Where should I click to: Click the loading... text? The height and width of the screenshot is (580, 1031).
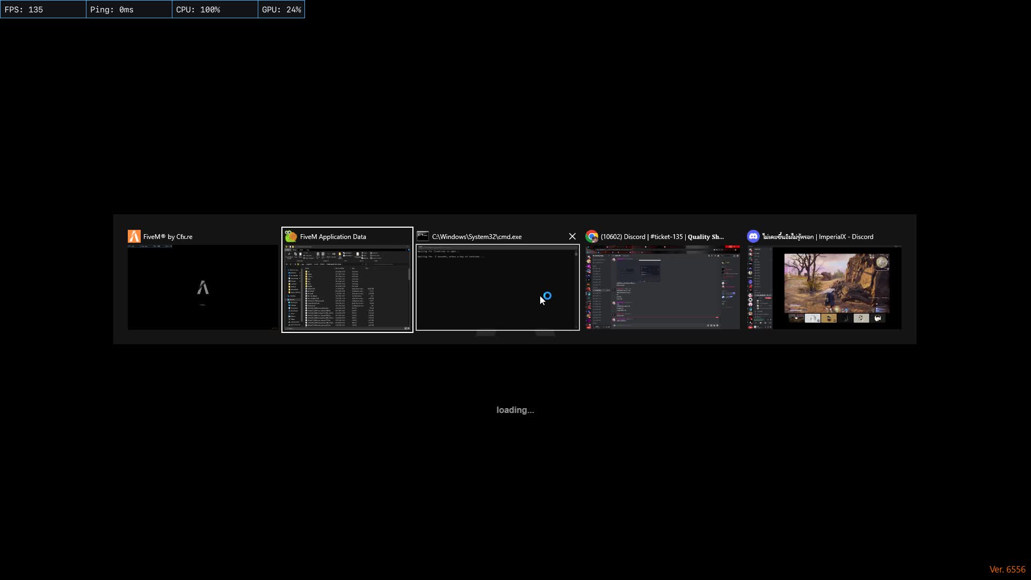pos(515,410)
